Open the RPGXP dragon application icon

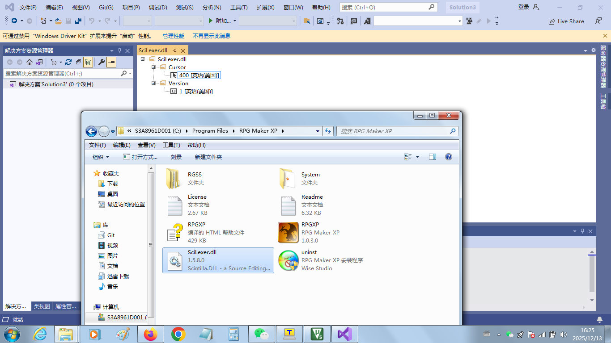coord(288,232)
